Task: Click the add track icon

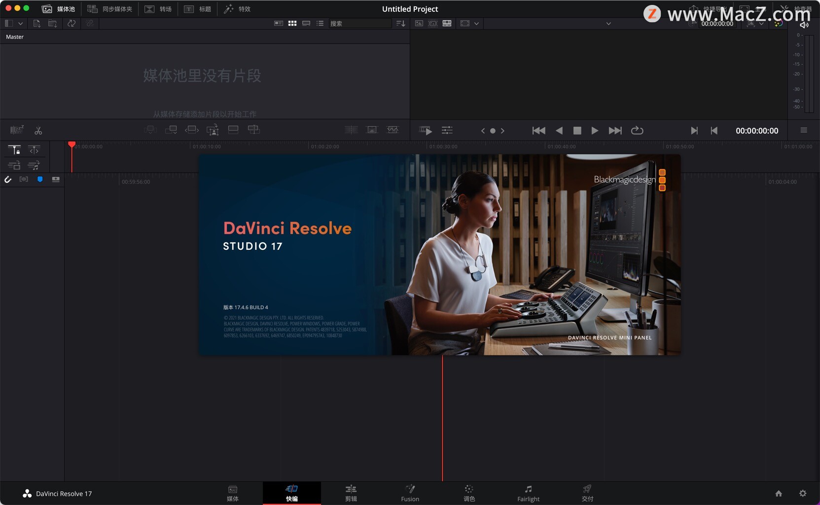Action: 56,179
